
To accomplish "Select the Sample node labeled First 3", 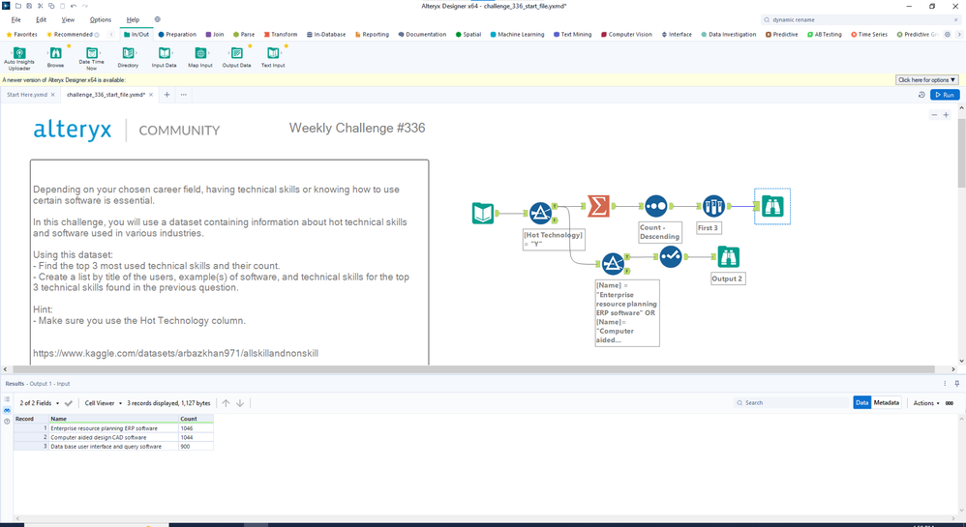I will (x=713, y=206).
